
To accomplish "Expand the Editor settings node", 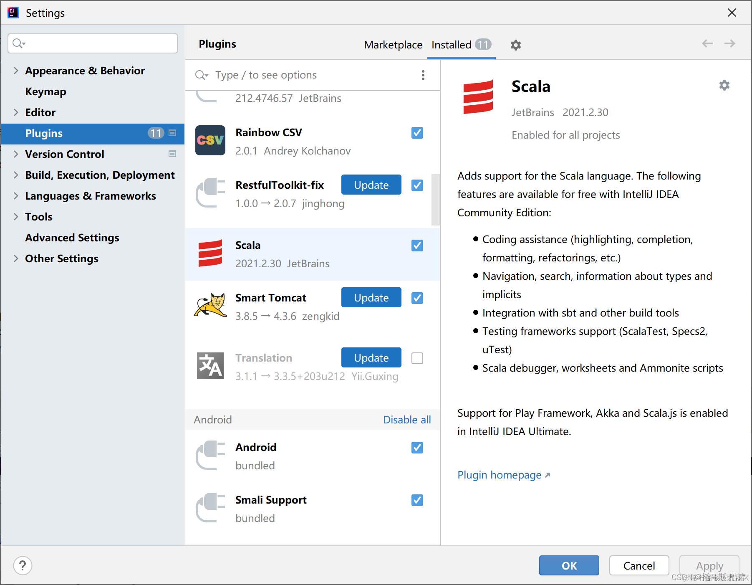I will (x=16, y=112).
